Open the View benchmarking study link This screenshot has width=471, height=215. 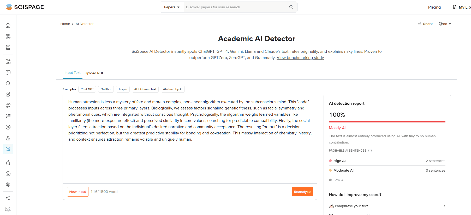300,58
